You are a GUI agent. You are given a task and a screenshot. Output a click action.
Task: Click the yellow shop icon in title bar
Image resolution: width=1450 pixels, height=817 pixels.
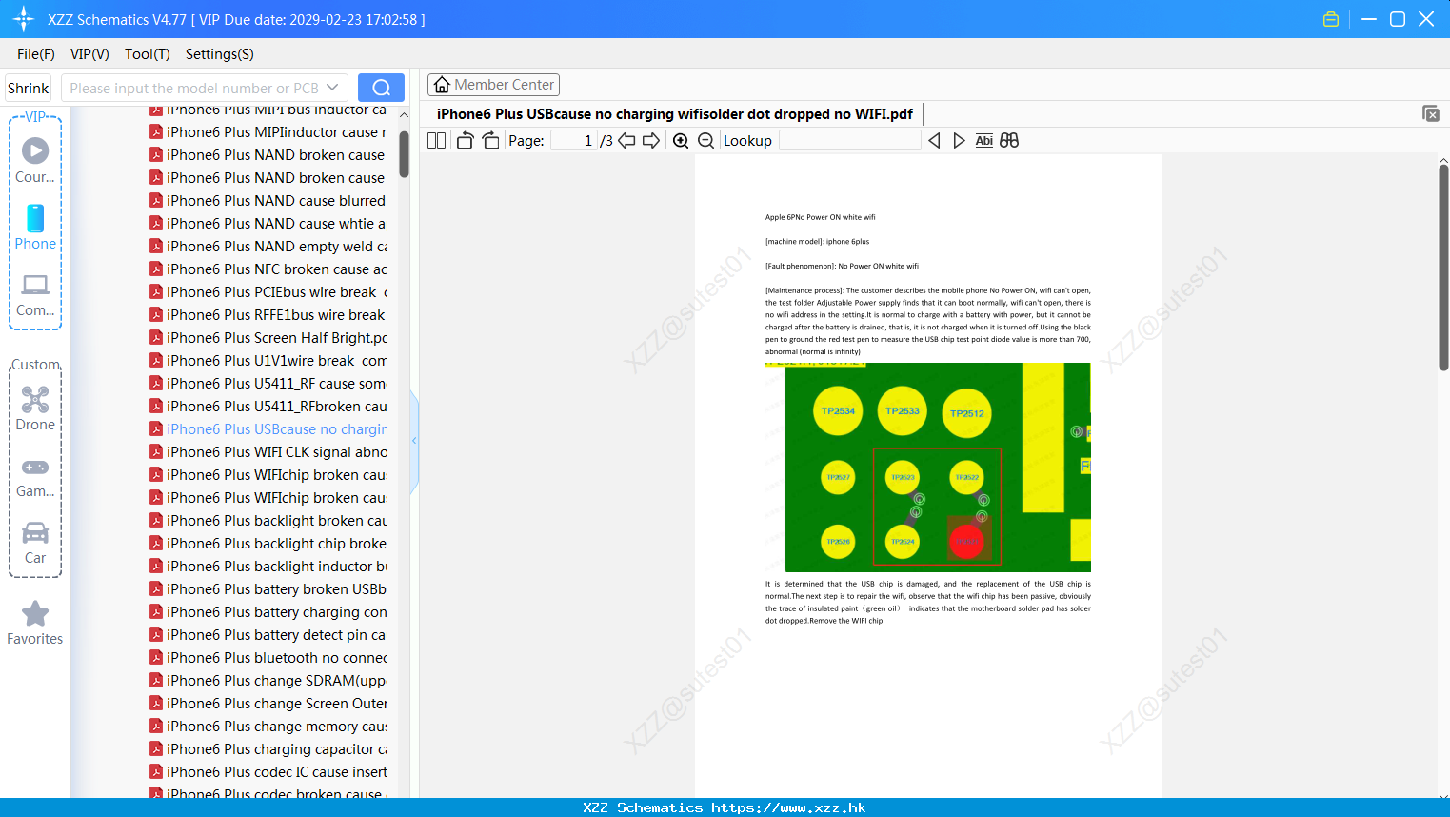pos(1331,19)
